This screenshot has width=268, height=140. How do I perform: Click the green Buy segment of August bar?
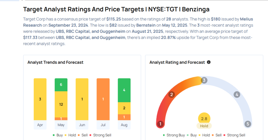[124, 90]
